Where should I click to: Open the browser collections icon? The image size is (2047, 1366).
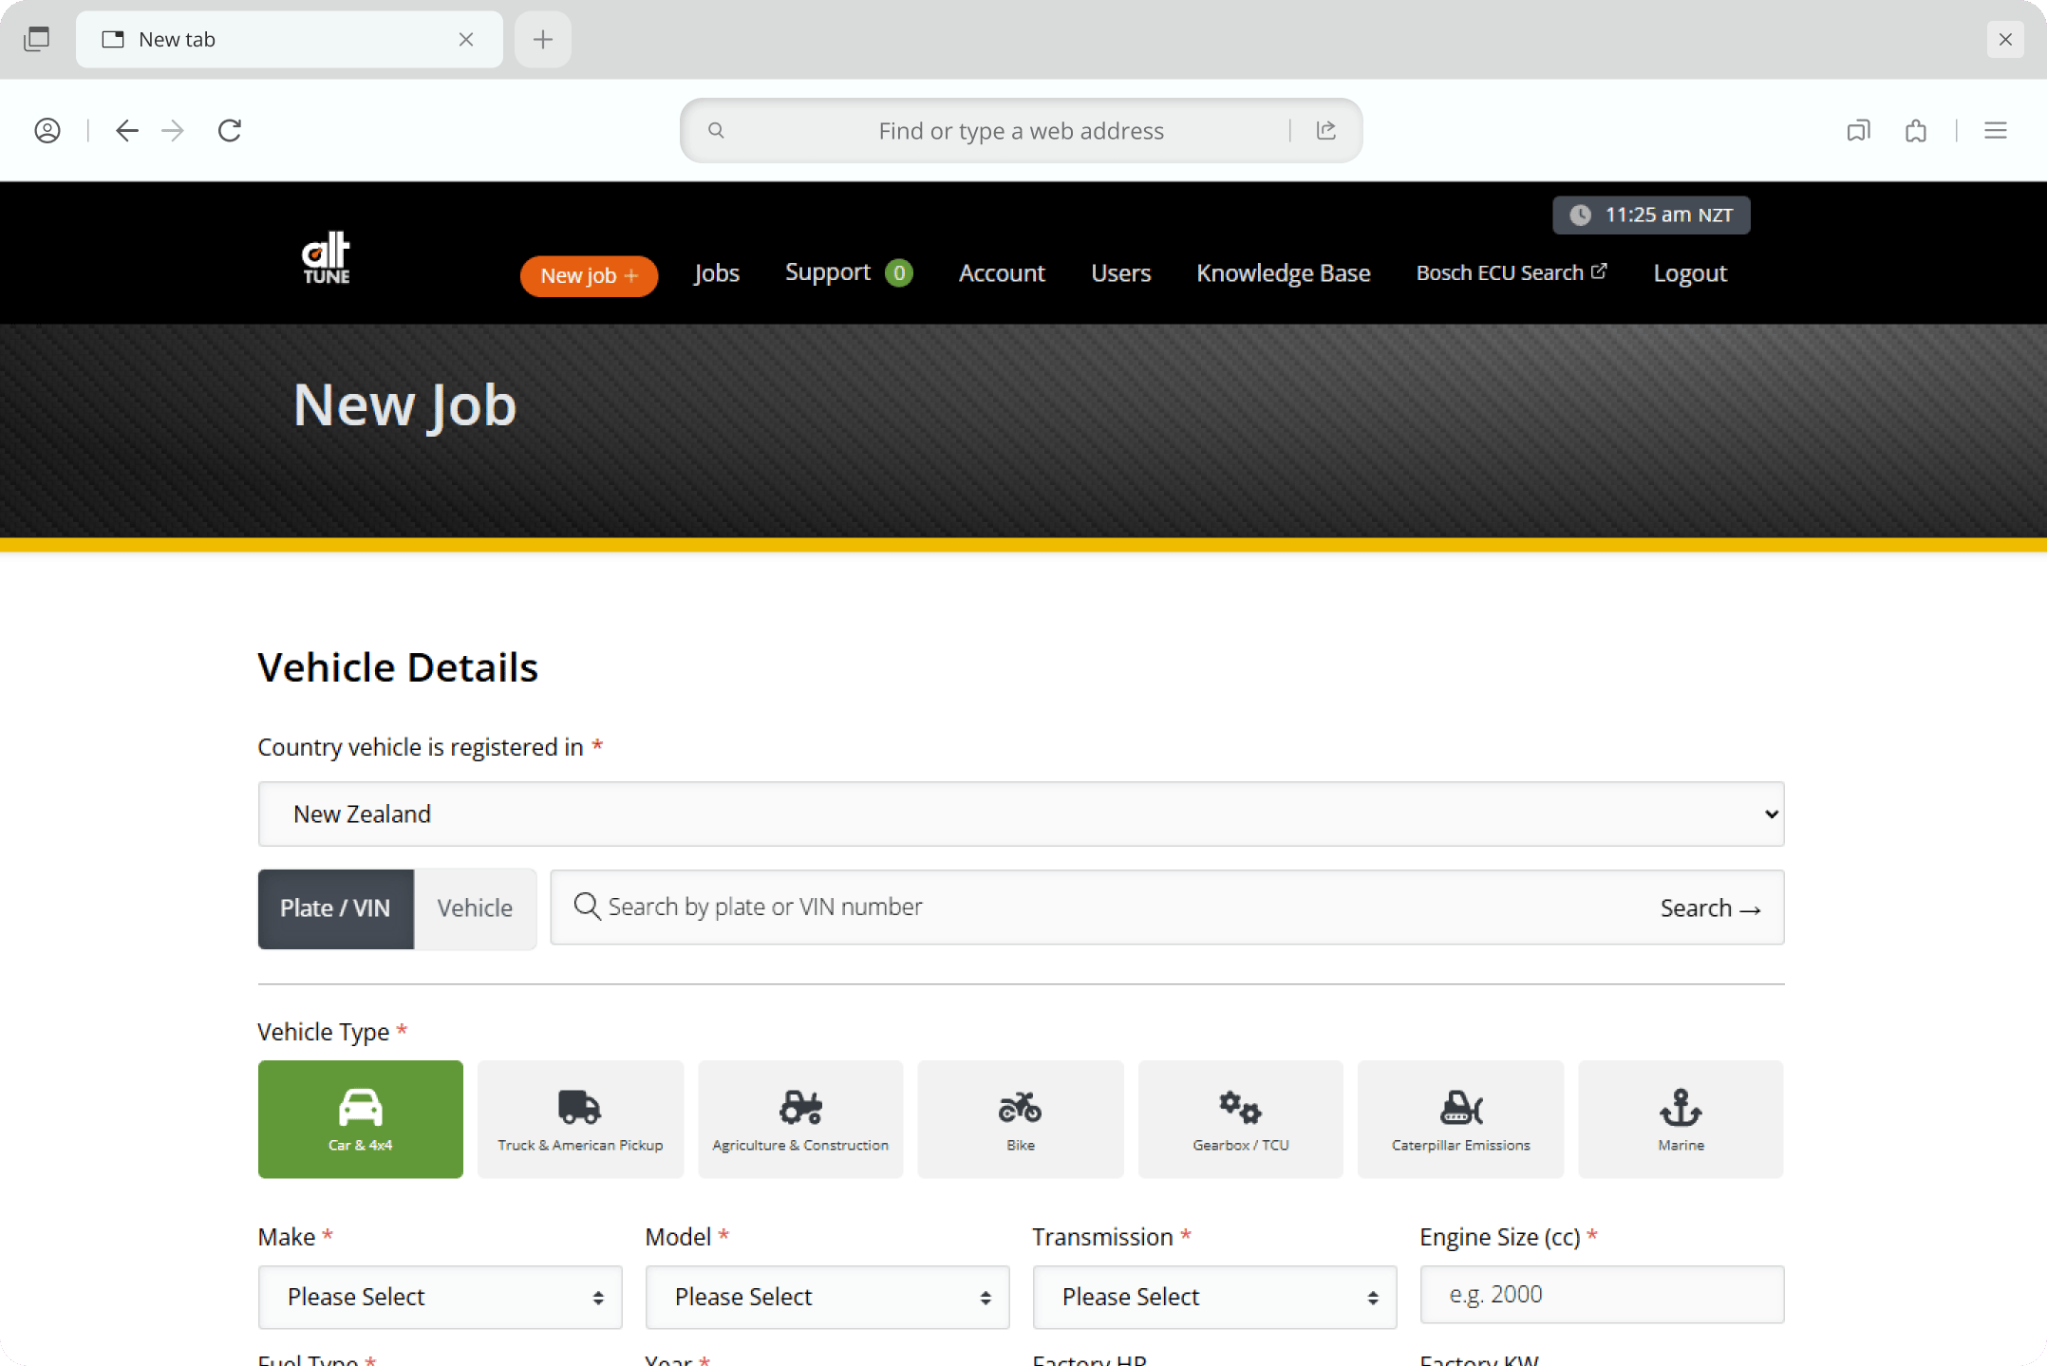click(x=1858, y=131)
